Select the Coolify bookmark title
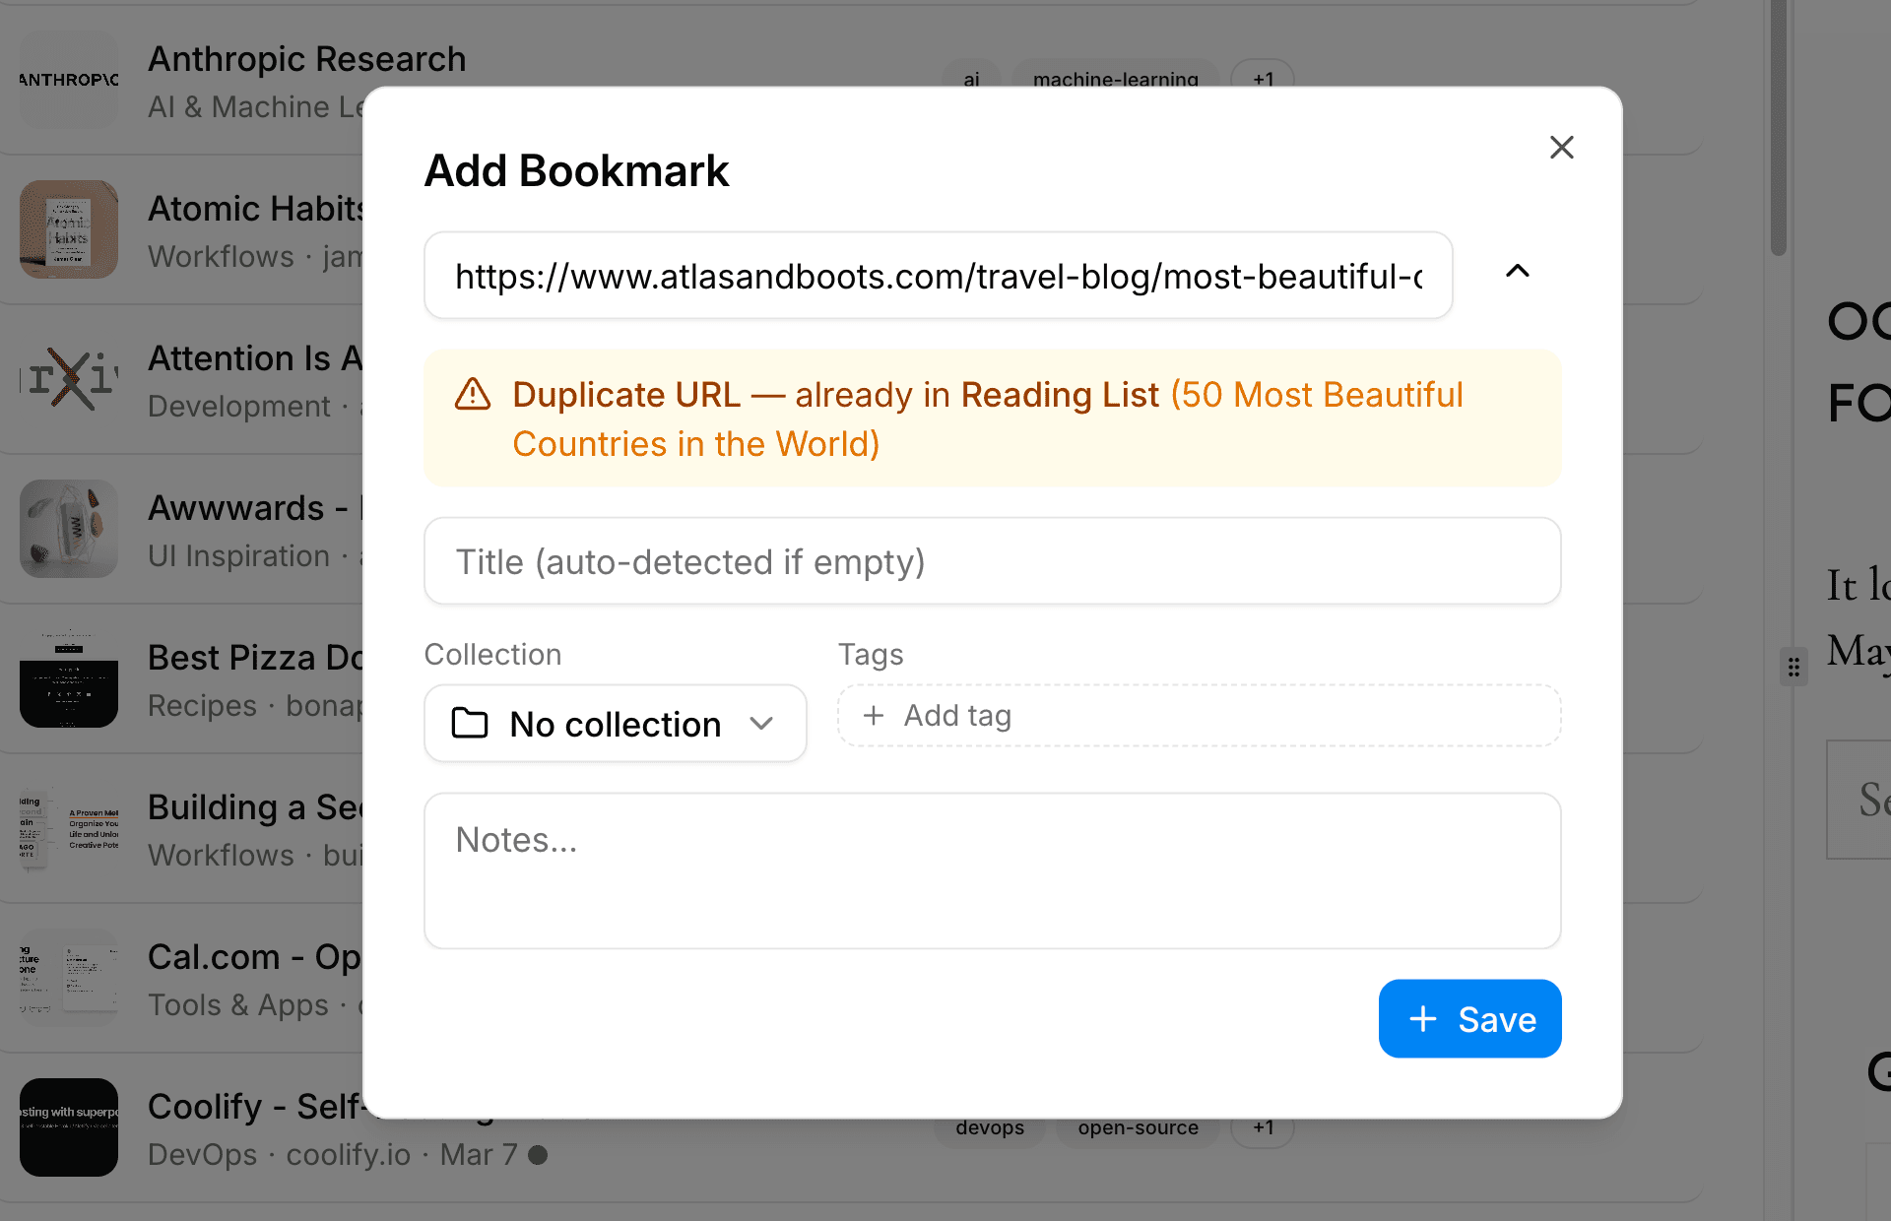Image resolution: width=1891 pixels, height=1221 pixels. [256, 1107]
